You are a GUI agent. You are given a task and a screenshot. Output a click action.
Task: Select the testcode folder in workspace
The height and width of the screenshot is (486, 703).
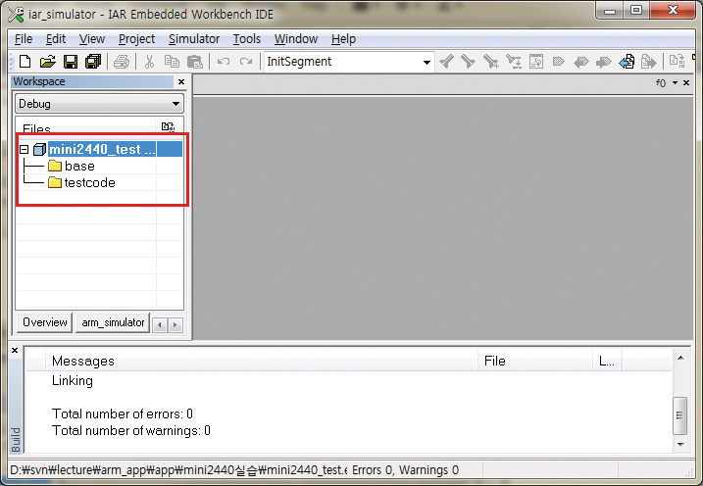click(x=89, y=183)
